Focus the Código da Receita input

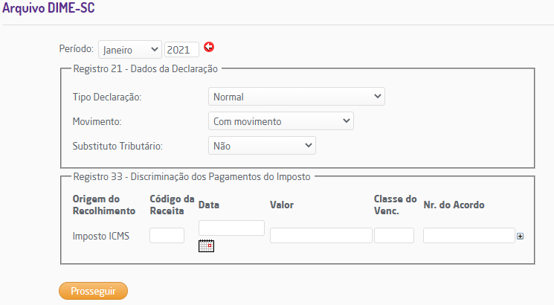(167, 236)
